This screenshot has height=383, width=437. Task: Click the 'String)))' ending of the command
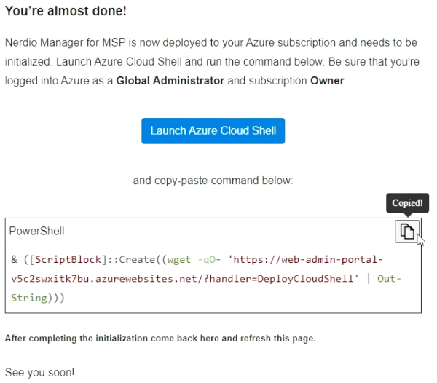(x=38, y=298)
